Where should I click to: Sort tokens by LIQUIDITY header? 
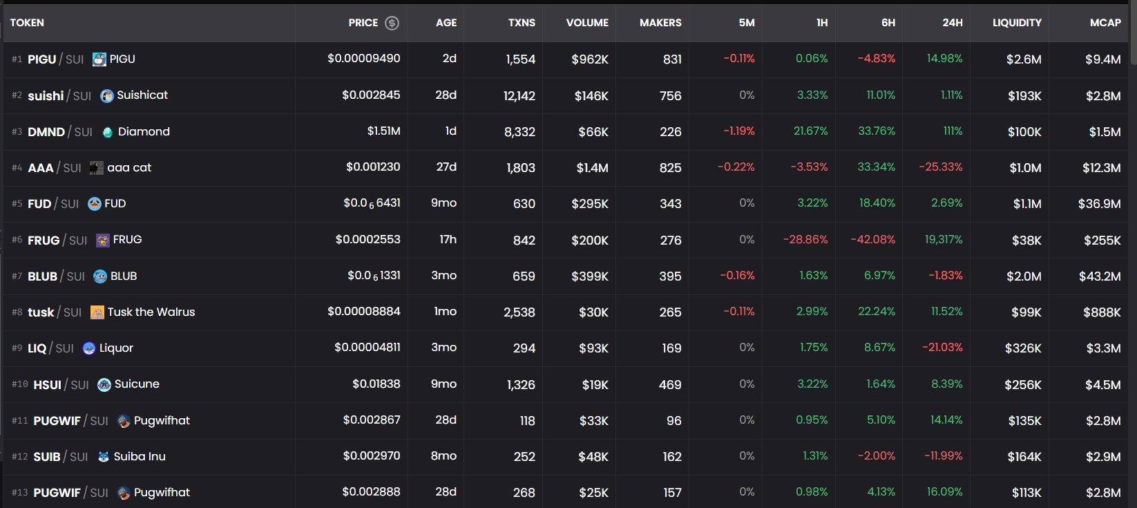pyautogui.click(x=1016, y=23)
